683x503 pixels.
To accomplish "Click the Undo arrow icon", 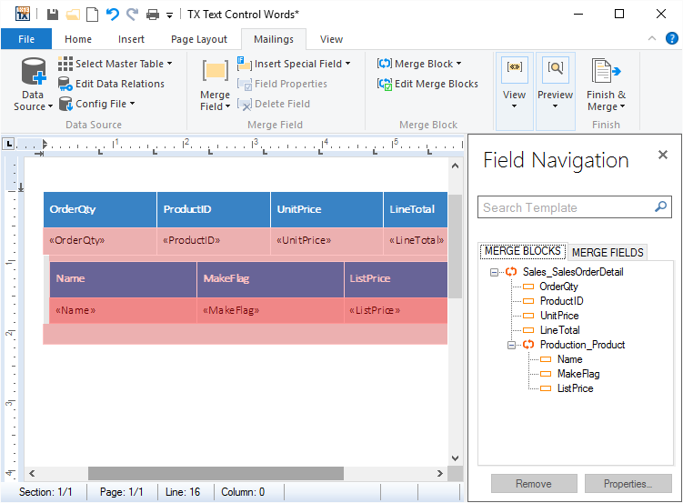I will [x=113, y=15].
